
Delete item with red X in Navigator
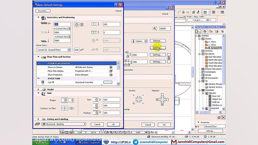(223, 117)
